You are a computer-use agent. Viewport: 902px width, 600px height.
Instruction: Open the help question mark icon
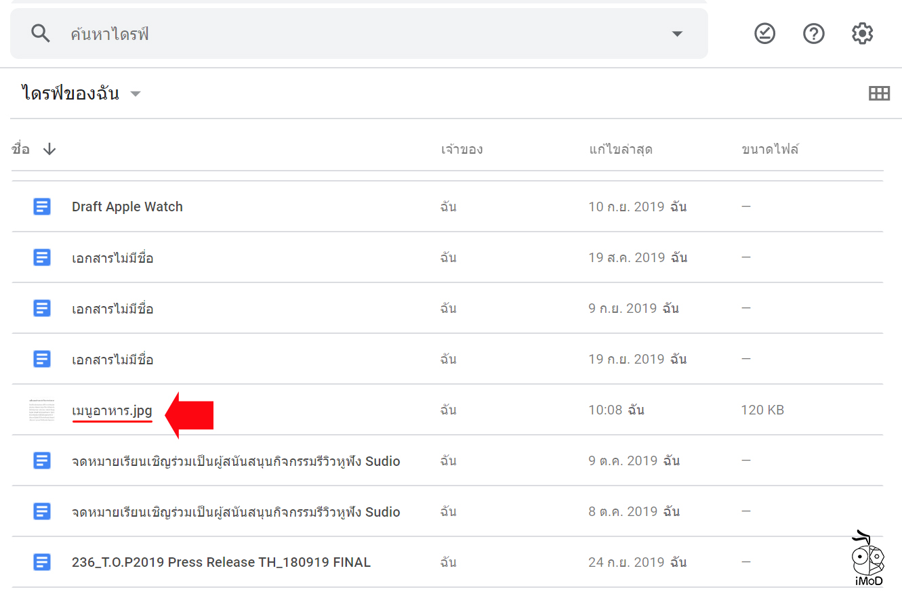pyautogui.click(x=813, y=34)
